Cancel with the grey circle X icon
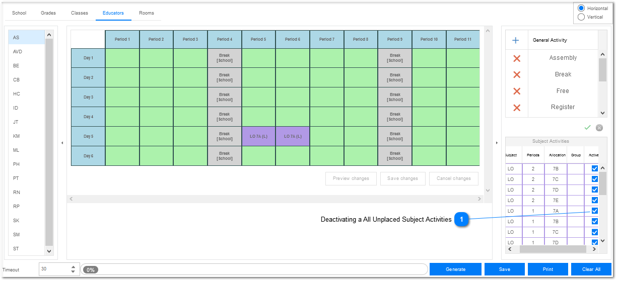The image size is (617, 281). click(599, 128)
